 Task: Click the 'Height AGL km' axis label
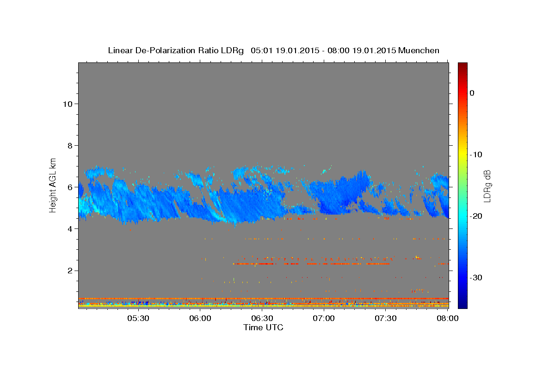pyautogui.click(x=53, y=185)
